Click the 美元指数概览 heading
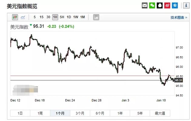191x121 pixels. coord(22,6)
